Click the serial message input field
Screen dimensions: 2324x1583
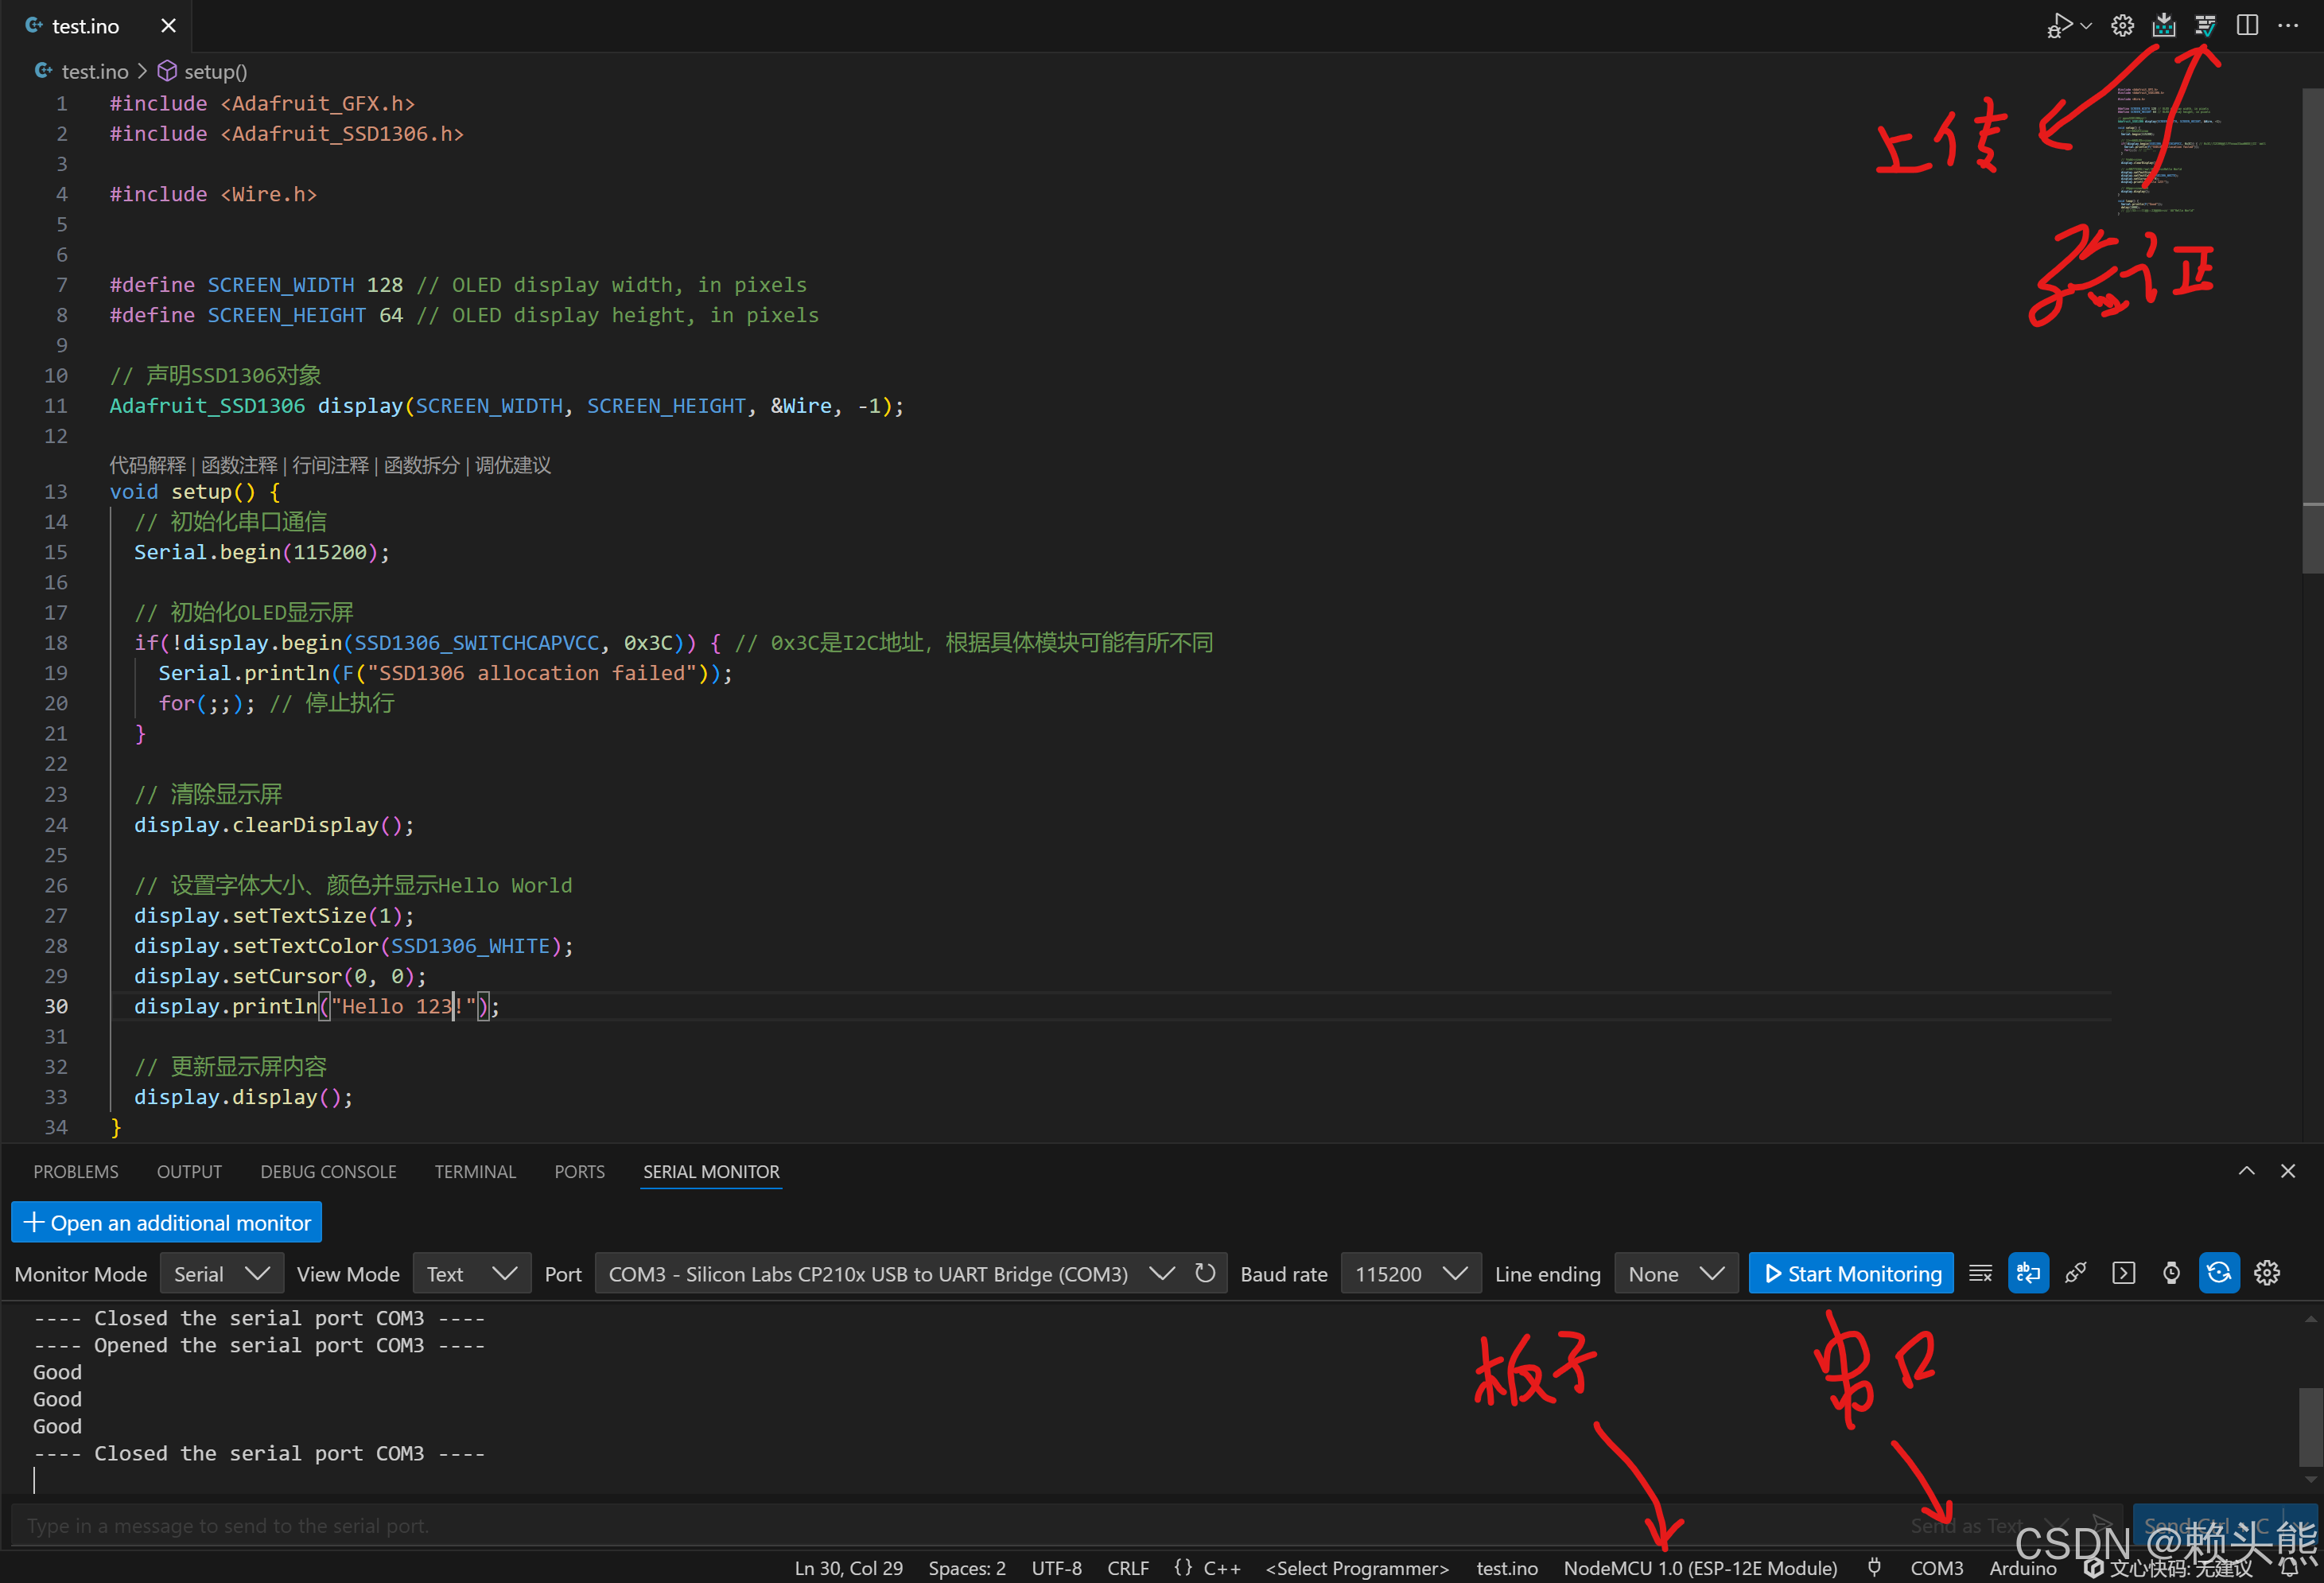[900, 1525]
